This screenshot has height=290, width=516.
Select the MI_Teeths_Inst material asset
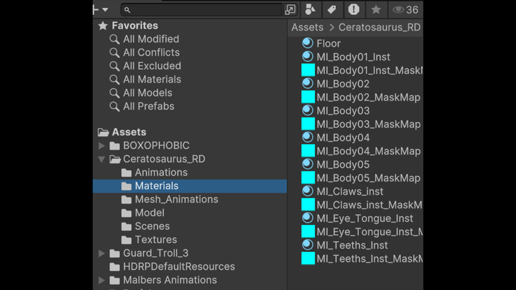click(x=352, y=245)
